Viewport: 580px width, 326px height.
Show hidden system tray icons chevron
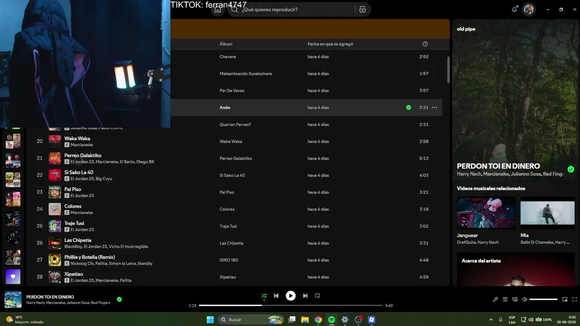coord(491,320)
